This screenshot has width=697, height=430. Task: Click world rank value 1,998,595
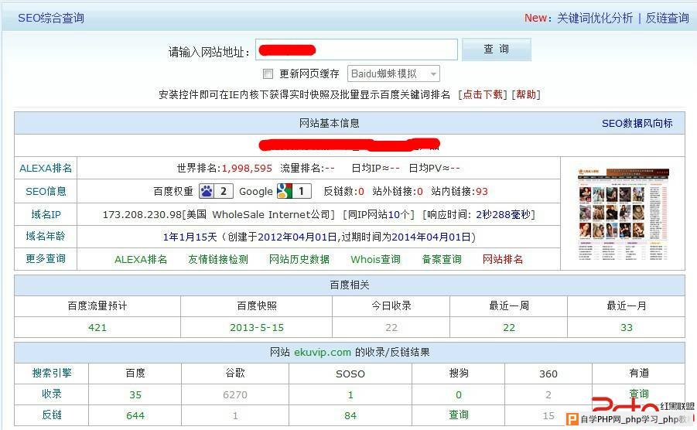click(x=247, y=169)
